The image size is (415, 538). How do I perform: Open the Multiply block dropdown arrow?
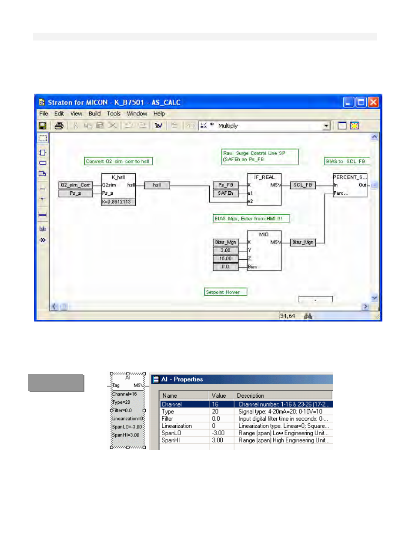[x=326, y=126]
